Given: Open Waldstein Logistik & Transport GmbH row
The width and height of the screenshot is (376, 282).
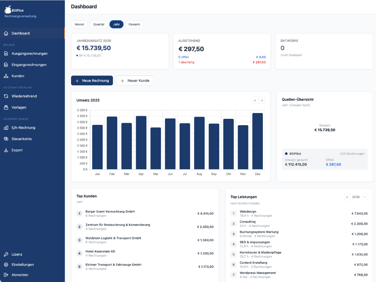Looking at the screenshot, I should [x=145, y=240].
